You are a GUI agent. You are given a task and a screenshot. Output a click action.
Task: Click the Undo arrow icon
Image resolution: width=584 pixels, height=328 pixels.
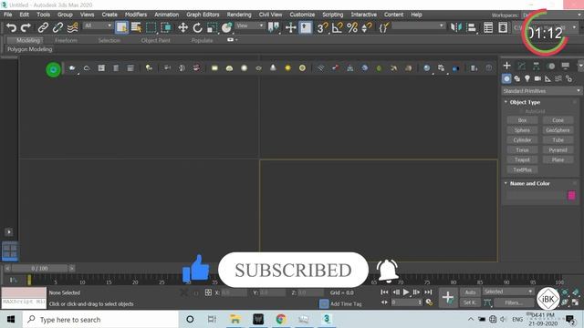[11, 27]
